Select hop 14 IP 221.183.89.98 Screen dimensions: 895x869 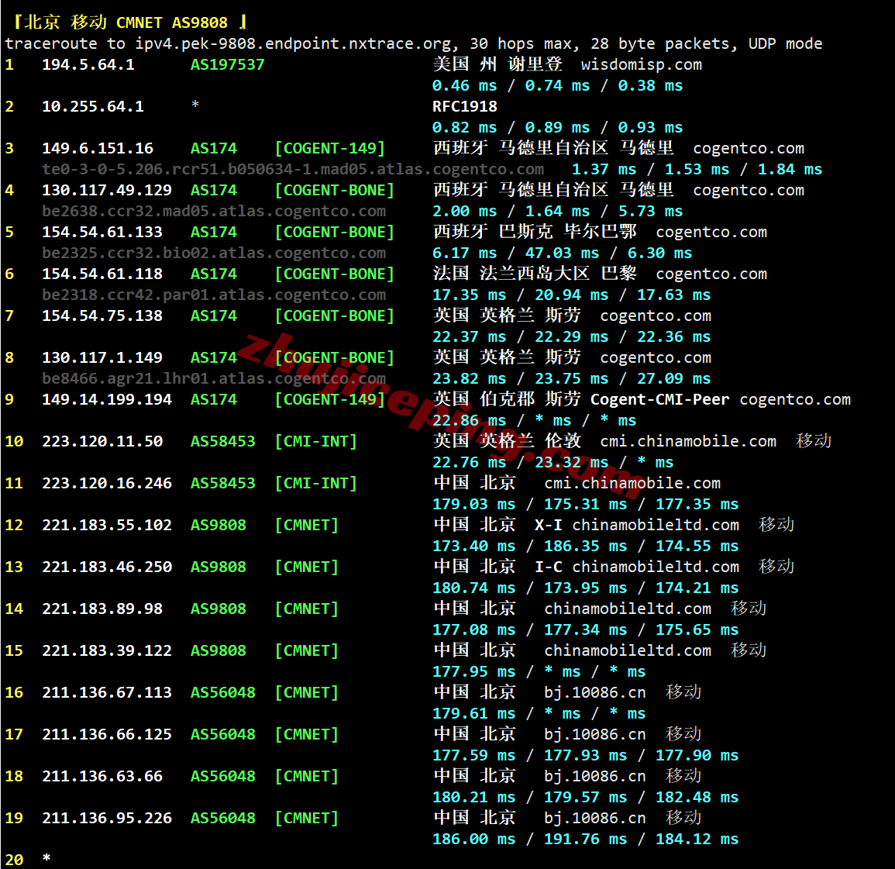pos(102,609)
